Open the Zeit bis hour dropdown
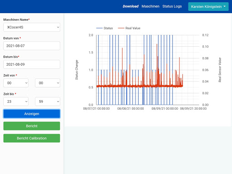232x174 pixels. [16, 101]
